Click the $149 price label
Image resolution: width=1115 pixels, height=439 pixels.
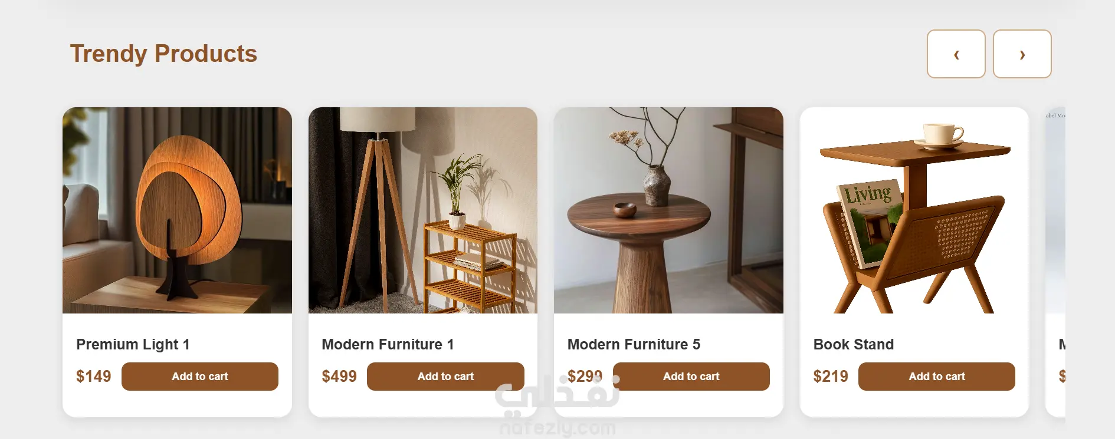point(93,377)
